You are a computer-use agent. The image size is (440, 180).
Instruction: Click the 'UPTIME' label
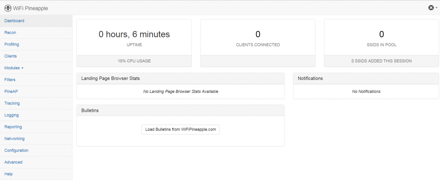coord(134,45)
